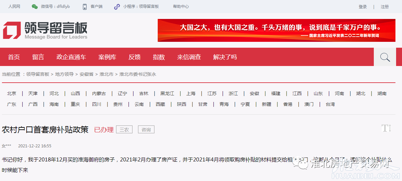Image resolution: width=402 pixels, height=181 pixels.
Task: Select the 浙江 province link
Action: [x=233, y=93]
